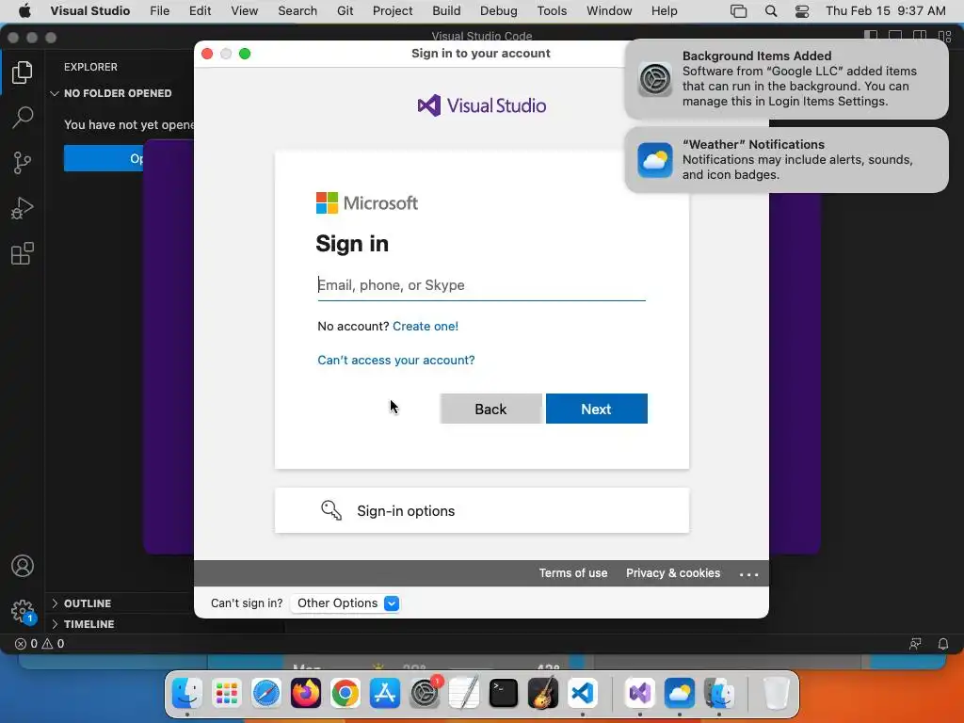Open the Tools menu
Image resolution: width=964 pixels, height=723 pixels.
(552, 11)
